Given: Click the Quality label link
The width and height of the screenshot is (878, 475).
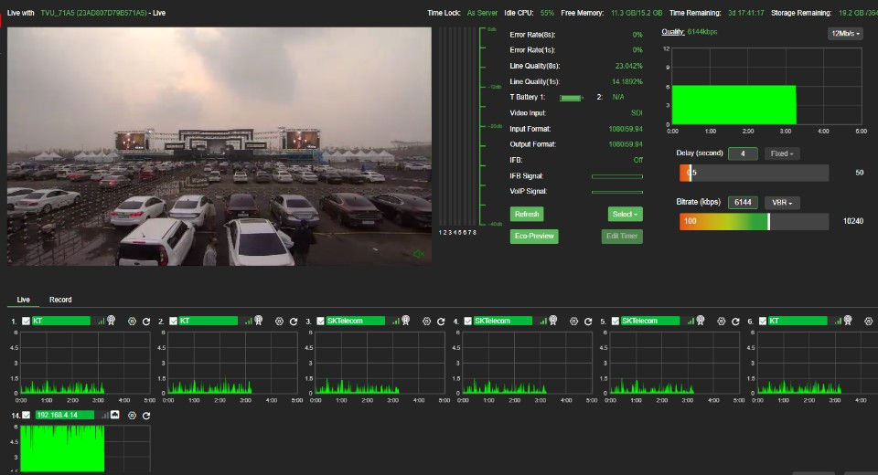Looking at the screenshot, I should click(672, 32).
